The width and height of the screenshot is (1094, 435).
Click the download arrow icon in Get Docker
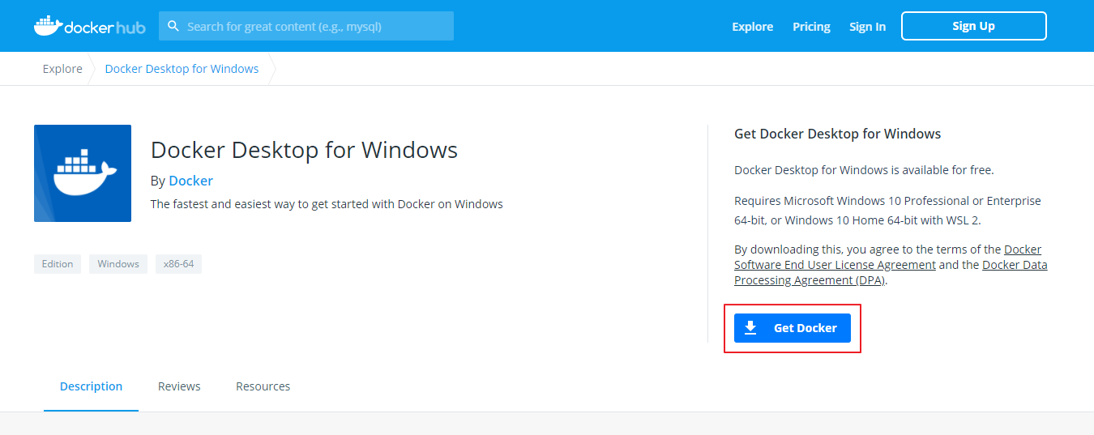[x=750, y=328]
